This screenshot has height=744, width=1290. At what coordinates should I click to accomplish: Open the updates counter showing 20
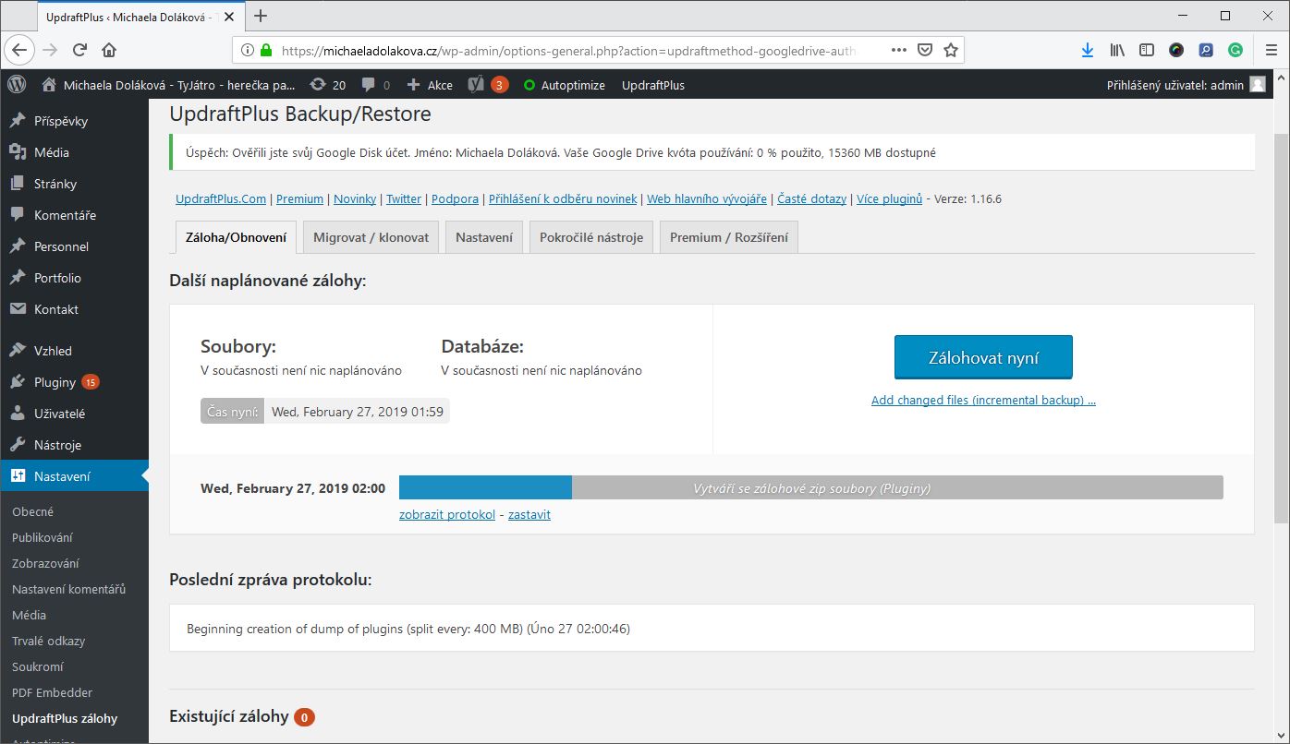328,85
